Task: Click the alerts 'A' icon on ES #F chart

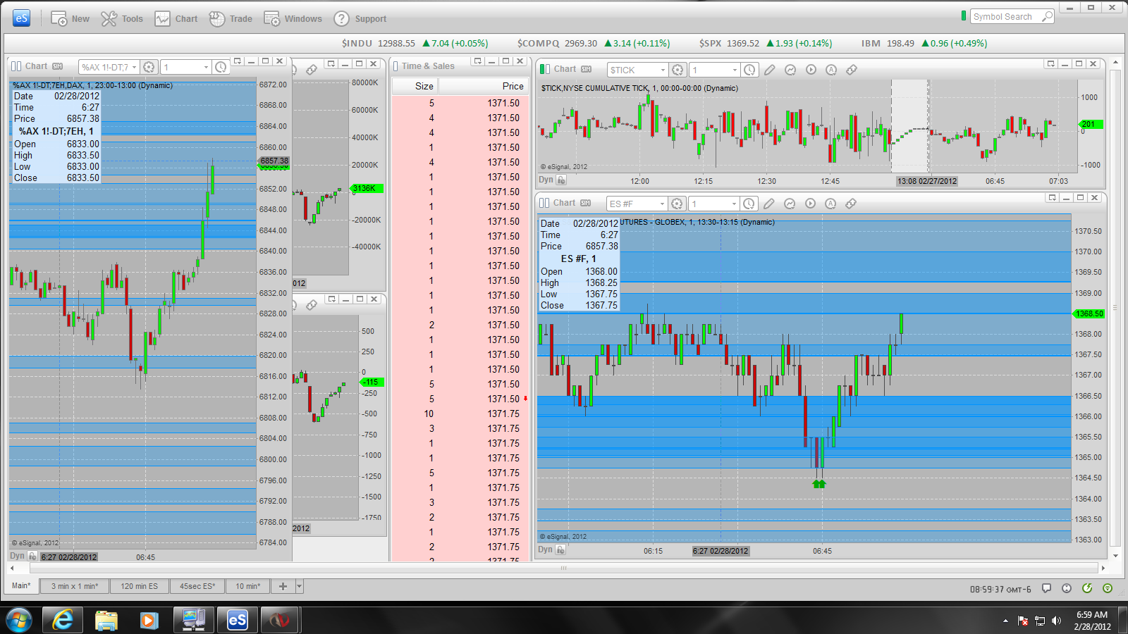Action: 830,204
